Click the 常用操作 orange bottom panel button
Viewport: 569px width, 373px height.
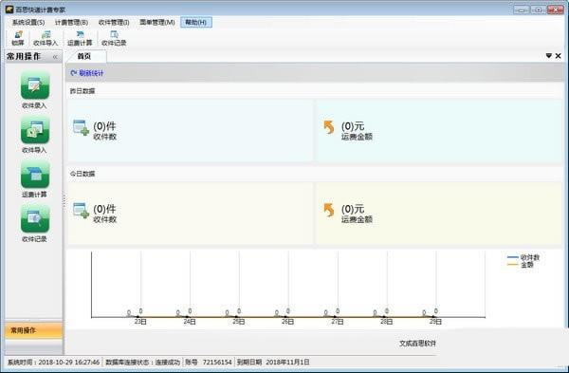[x=34, y=330]
